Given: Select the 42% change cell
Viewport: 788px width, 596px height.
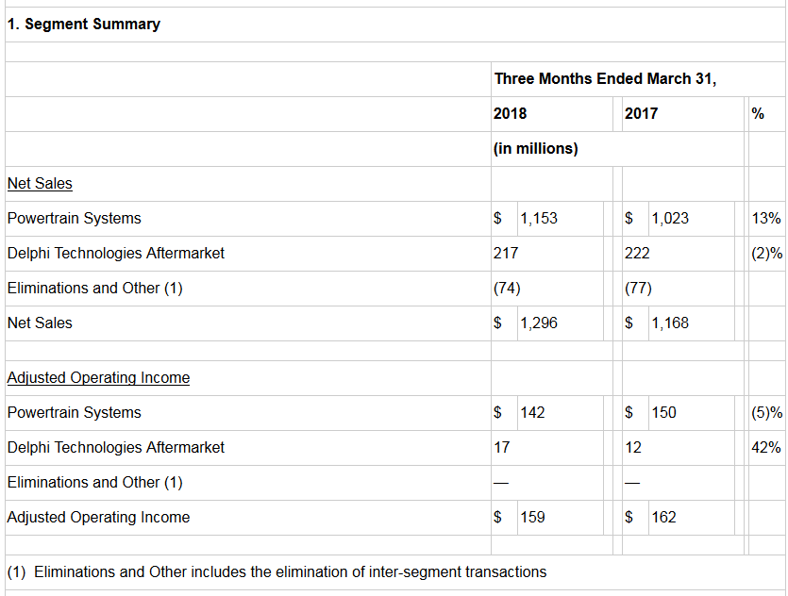Looking at the screenshot, I should coord(766,447).
